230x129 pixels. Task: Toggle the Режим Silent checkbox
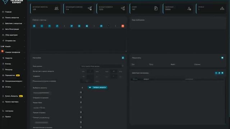click(81, 102)
